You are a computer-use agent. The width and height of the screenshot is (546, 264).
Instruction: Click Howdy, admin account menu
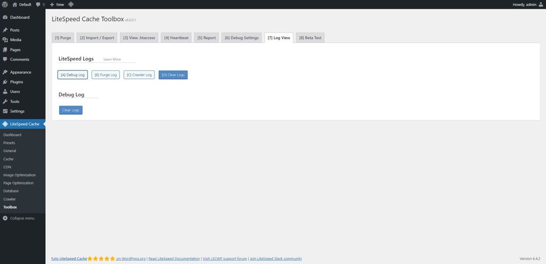pos(527,4)
